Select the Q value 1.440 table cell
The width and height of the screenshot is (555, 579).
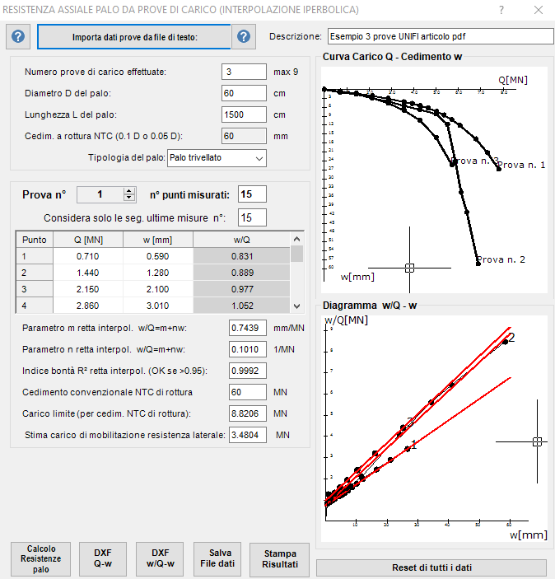tap(88, 273)
